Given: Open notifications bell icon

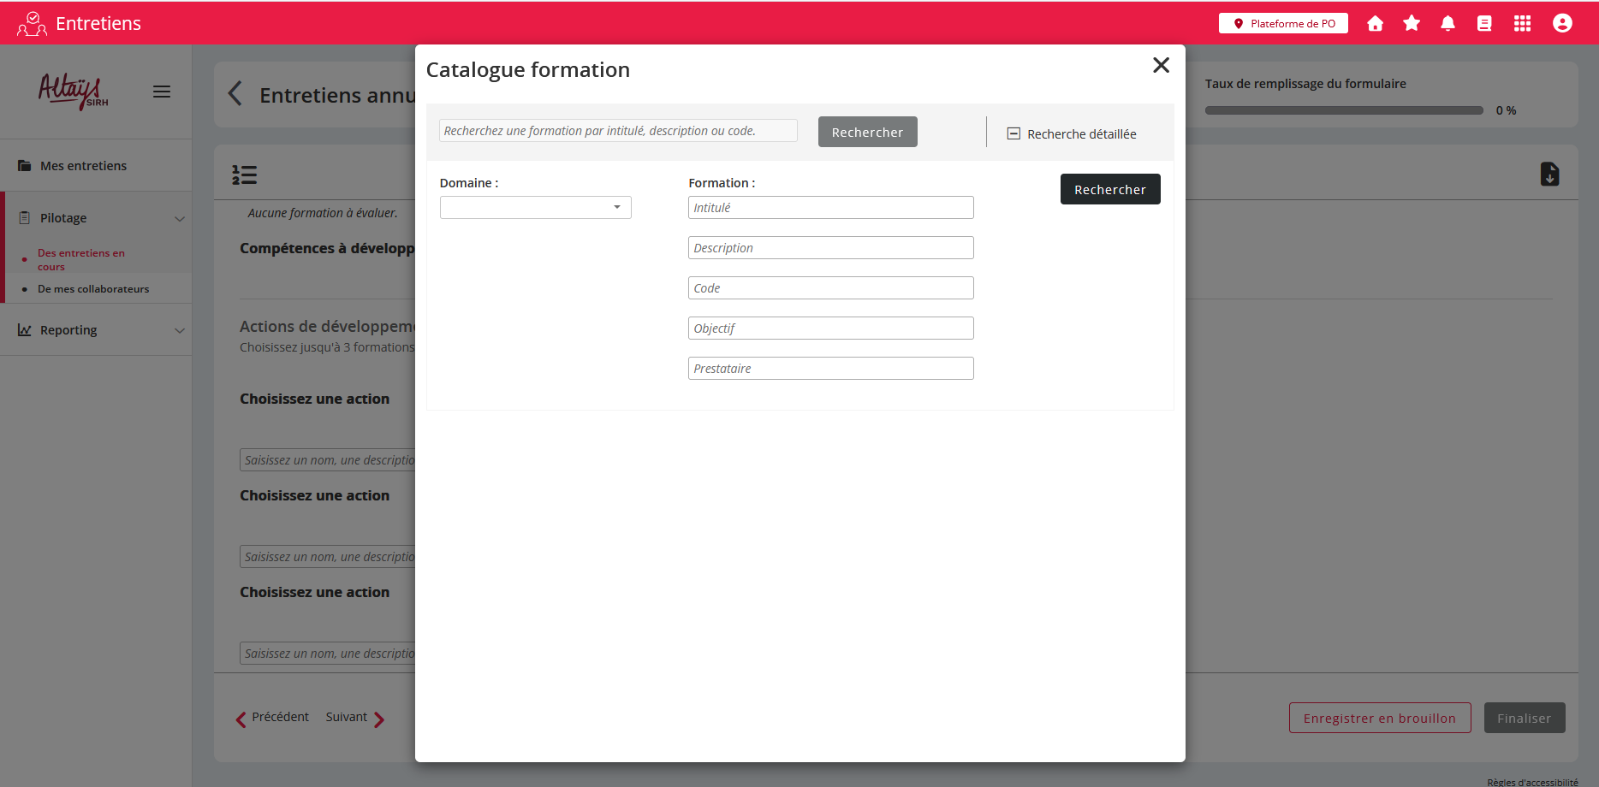Looking at the screenshot, I should (x=1447, y=24).
